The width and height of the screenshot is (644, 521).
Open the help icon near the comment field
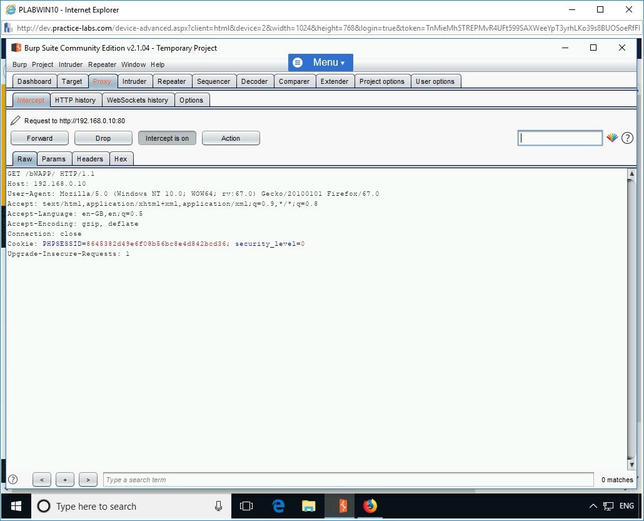tap(627, 138)
